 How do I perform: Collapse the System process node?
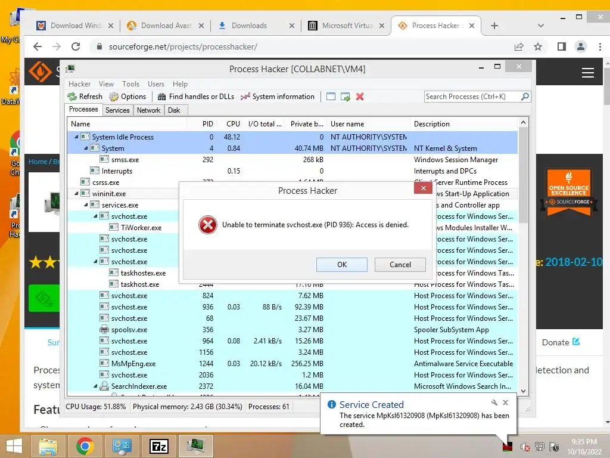pyautogui.click(x=86, y=148)
